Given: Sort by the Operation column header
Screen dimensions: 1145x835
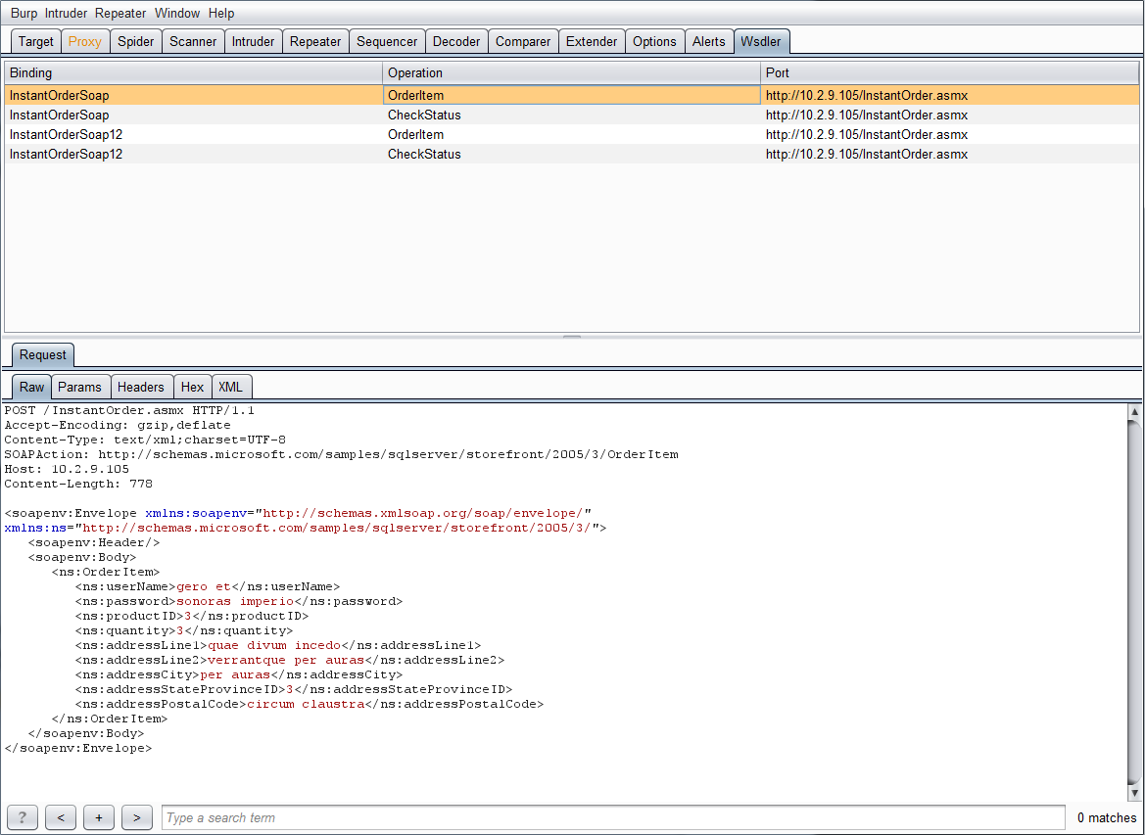Looking at the screenshot, I should [x=571, y=73].
